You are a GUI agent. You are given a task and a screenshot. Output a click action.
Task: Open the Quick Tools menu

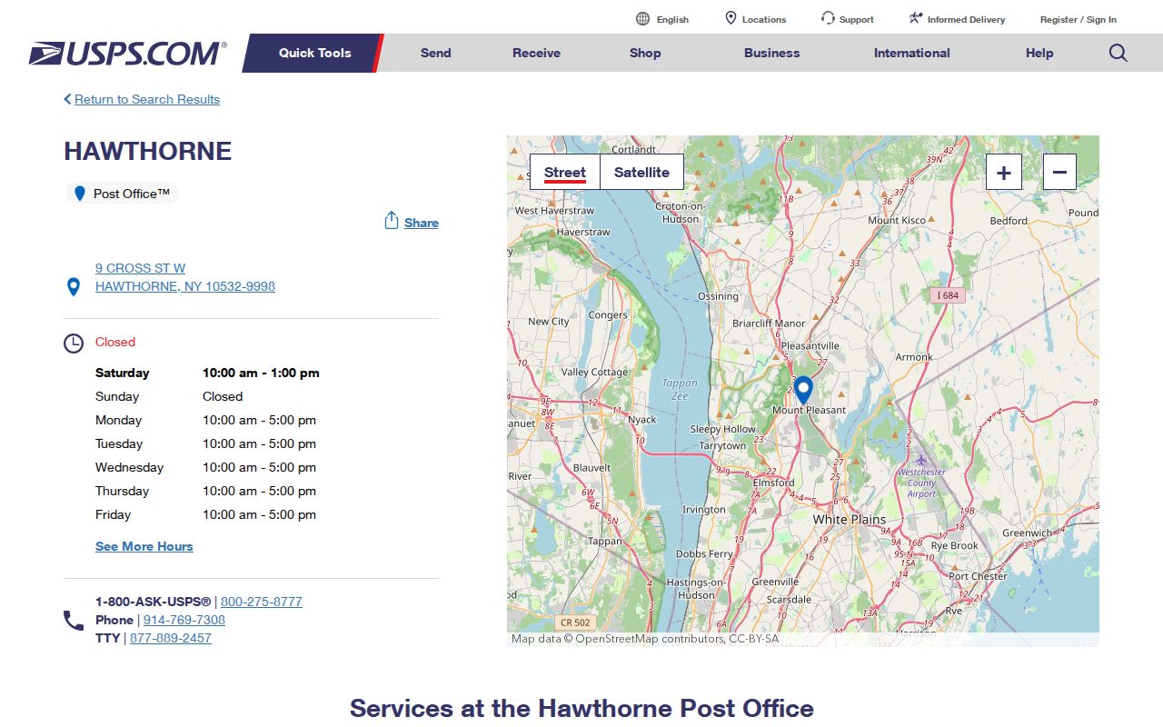tap(314, 53)
